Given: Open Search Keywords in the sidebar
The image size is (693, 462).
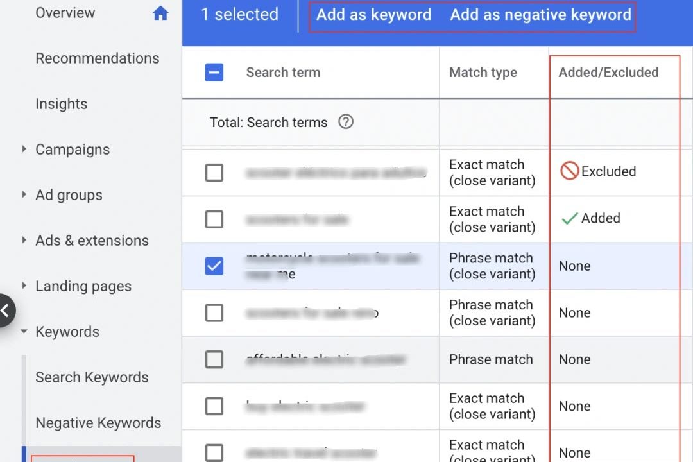Looking at the screenshot, I should point(92,377).
